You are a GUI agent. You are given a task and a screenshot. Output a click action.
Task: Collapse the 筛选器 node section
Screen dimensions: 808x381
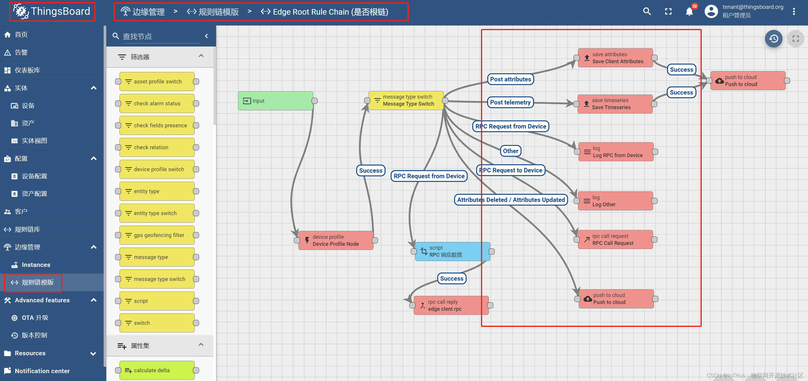click(201, 56)
